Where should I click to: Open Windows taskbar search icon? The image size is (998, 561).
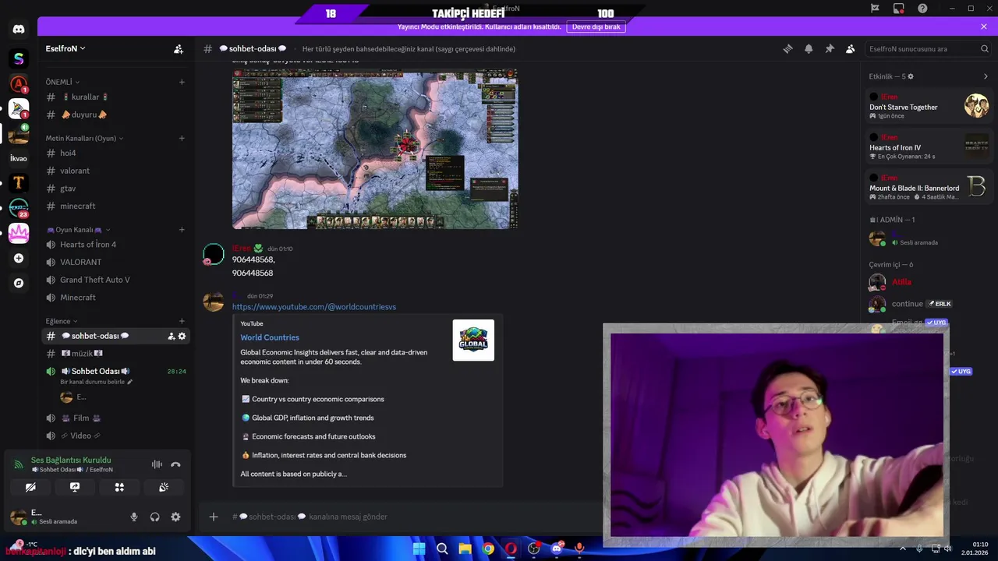coord(442,549)
